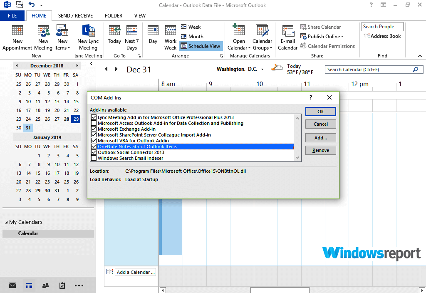This screenshot has width=426, height=293.
Task: Click OK in the COM Add-Ins dialog
Action: pyautogui.click(x=321, y=112)
